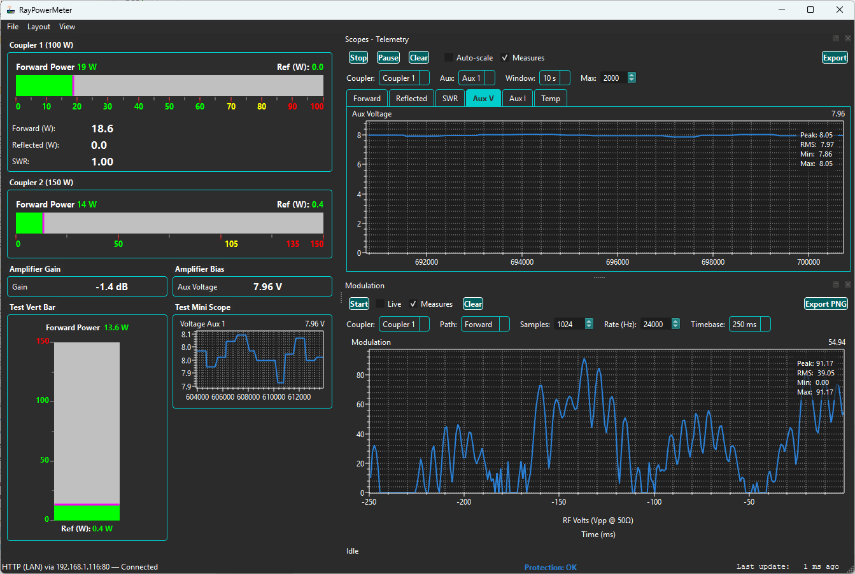This screenshot has height=574, width=855.
Task: Float the Modulation dock panel
Action: (836, 285)
